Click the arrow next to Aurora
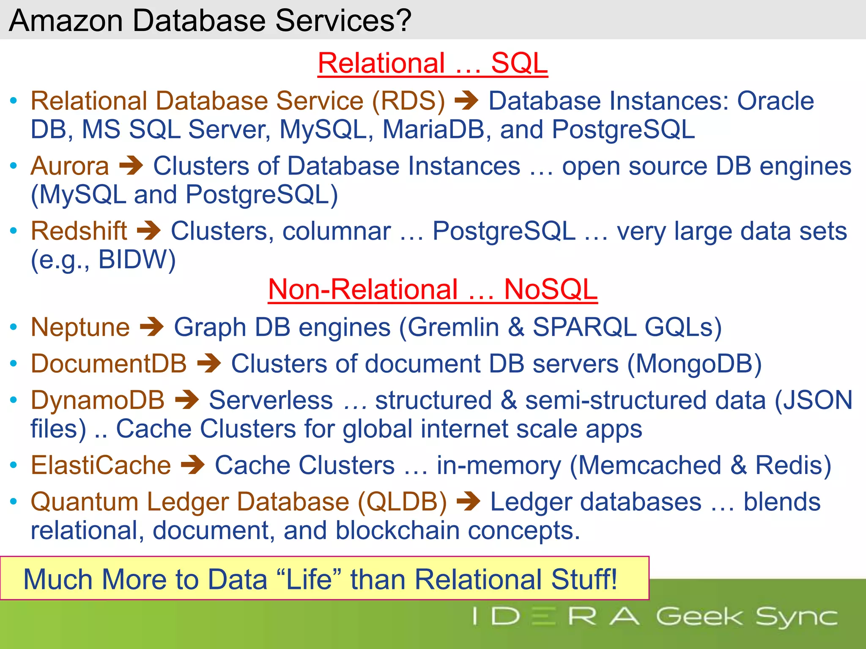Viewport: 866px width, 649px height. coord(131,166)
